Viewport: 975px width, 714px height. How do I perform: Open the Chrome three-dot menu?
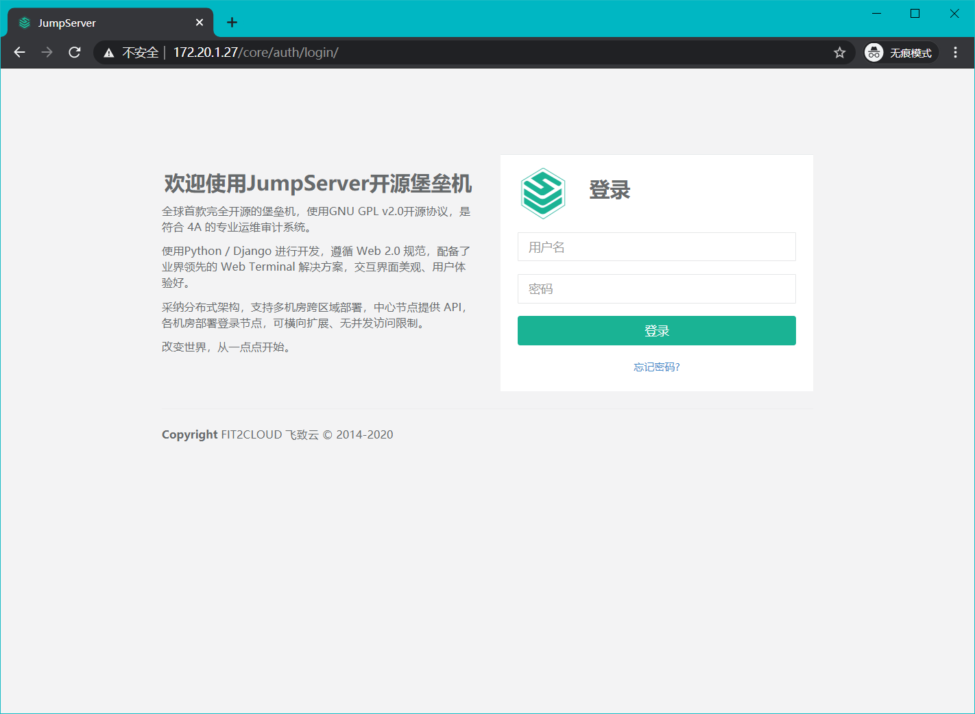click(955, 53)
